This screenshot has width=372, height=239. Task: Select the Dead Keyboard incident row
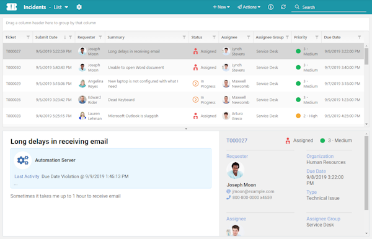(x=184, y=100)
